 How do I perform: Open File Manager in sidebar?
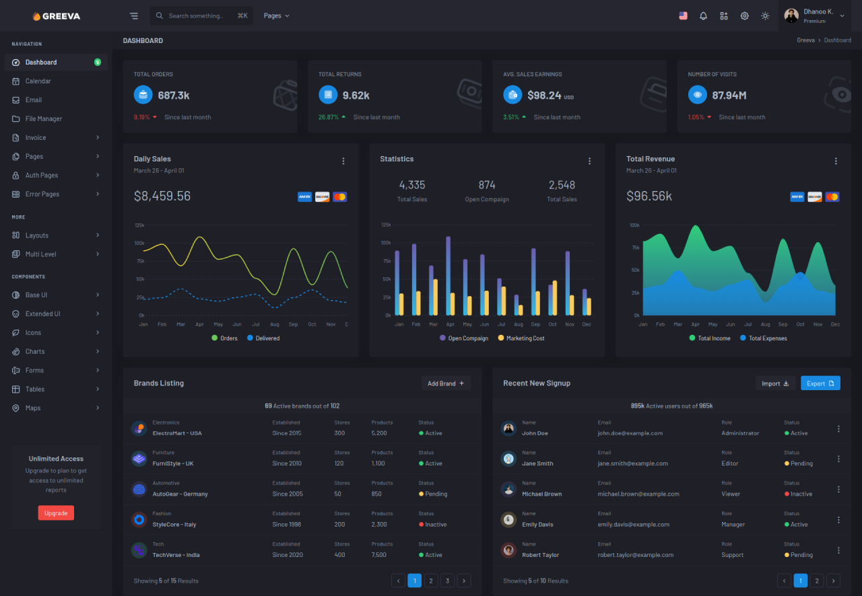[56, 118]
